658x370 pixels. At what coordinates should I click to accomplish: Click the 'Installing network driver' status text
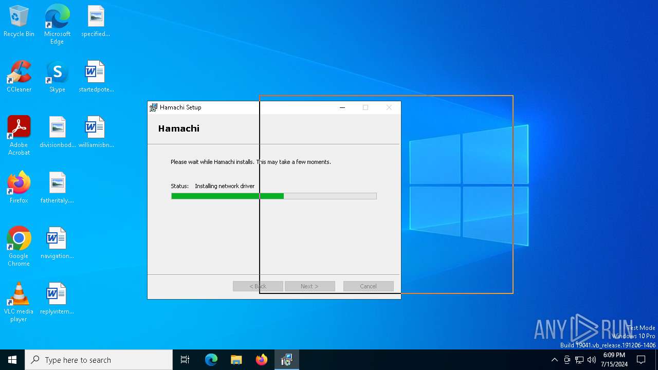tap(225, 186)
